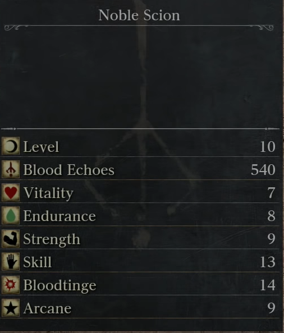Select the Blood Echoes label

[x=69, y=170]
